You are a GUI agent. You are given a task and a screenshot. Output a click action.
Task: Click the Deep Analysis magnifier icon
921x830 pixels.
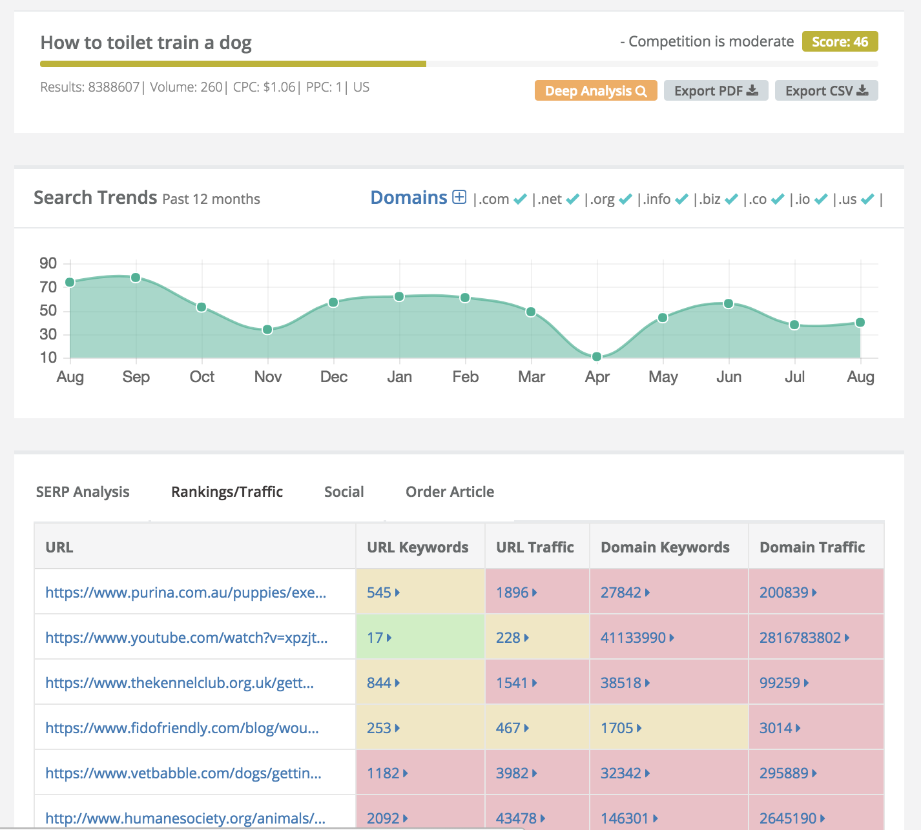[641, 90]
